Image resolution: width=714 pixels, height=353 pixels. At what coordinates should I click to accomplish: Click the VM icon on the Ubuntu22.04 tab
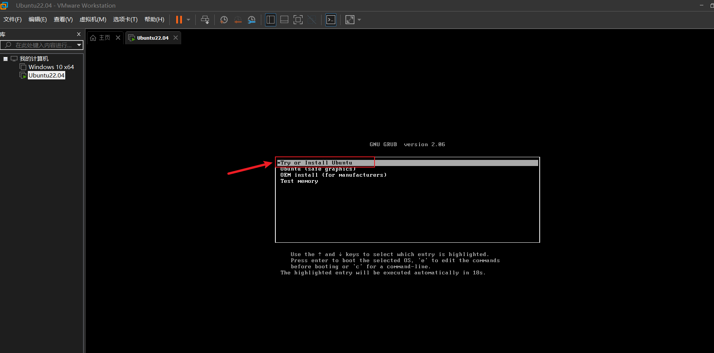(132, 38)
